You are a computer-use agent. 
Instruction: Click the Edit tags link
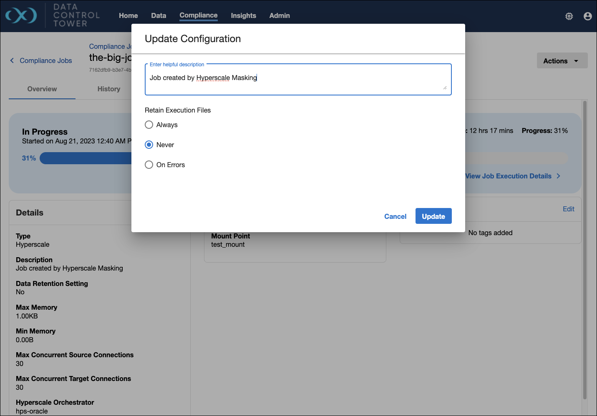coord(568,209)
